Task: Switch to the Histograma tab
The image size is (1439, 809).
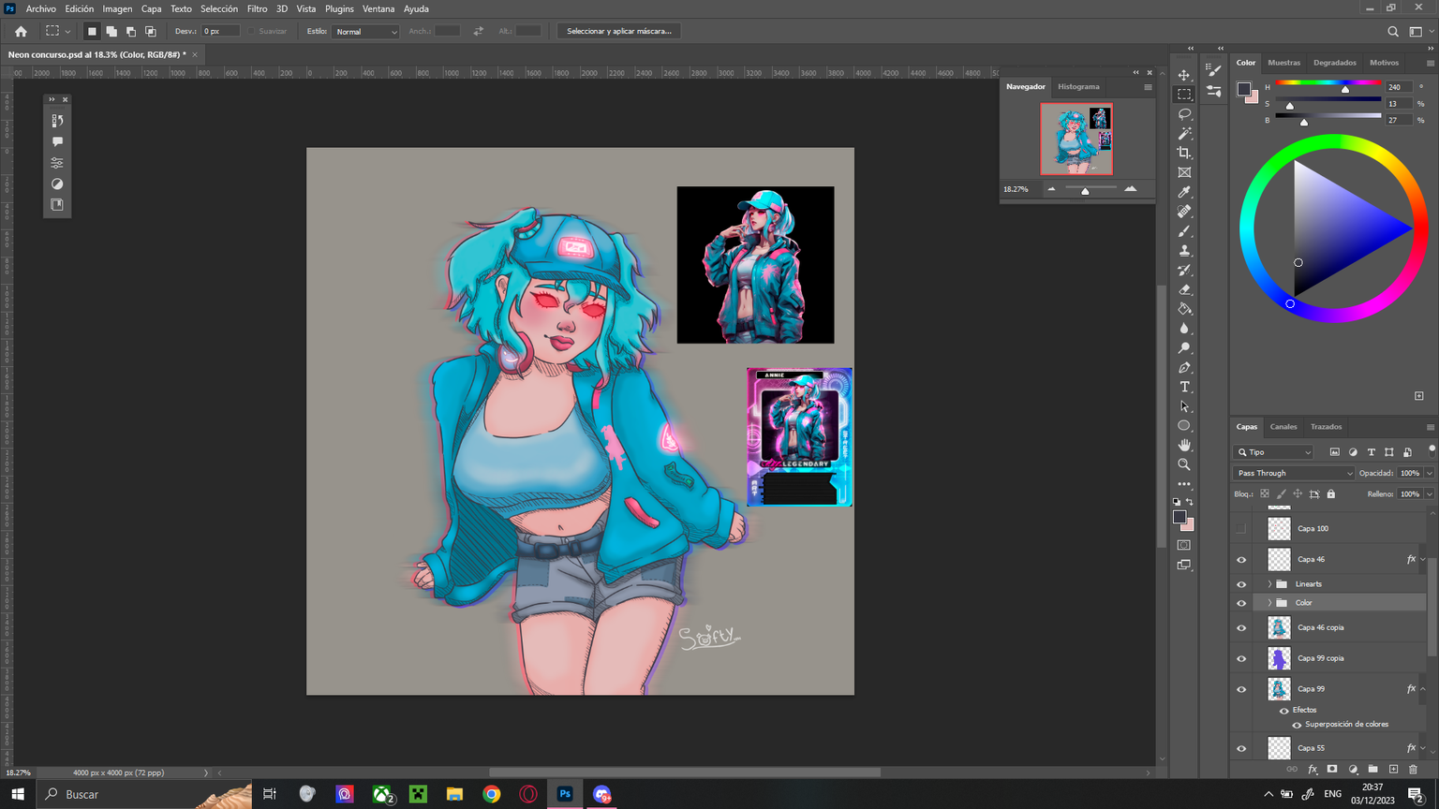Action: pyautogui.click(x=1078, y=86)
